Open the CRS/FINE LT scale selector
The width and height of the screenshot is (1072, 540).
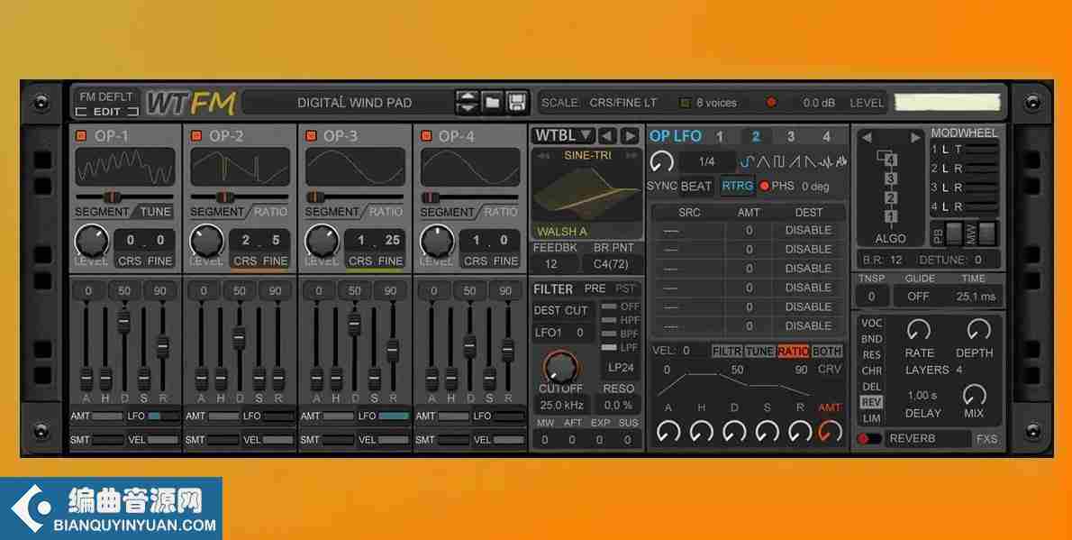(x=622, y=103)
